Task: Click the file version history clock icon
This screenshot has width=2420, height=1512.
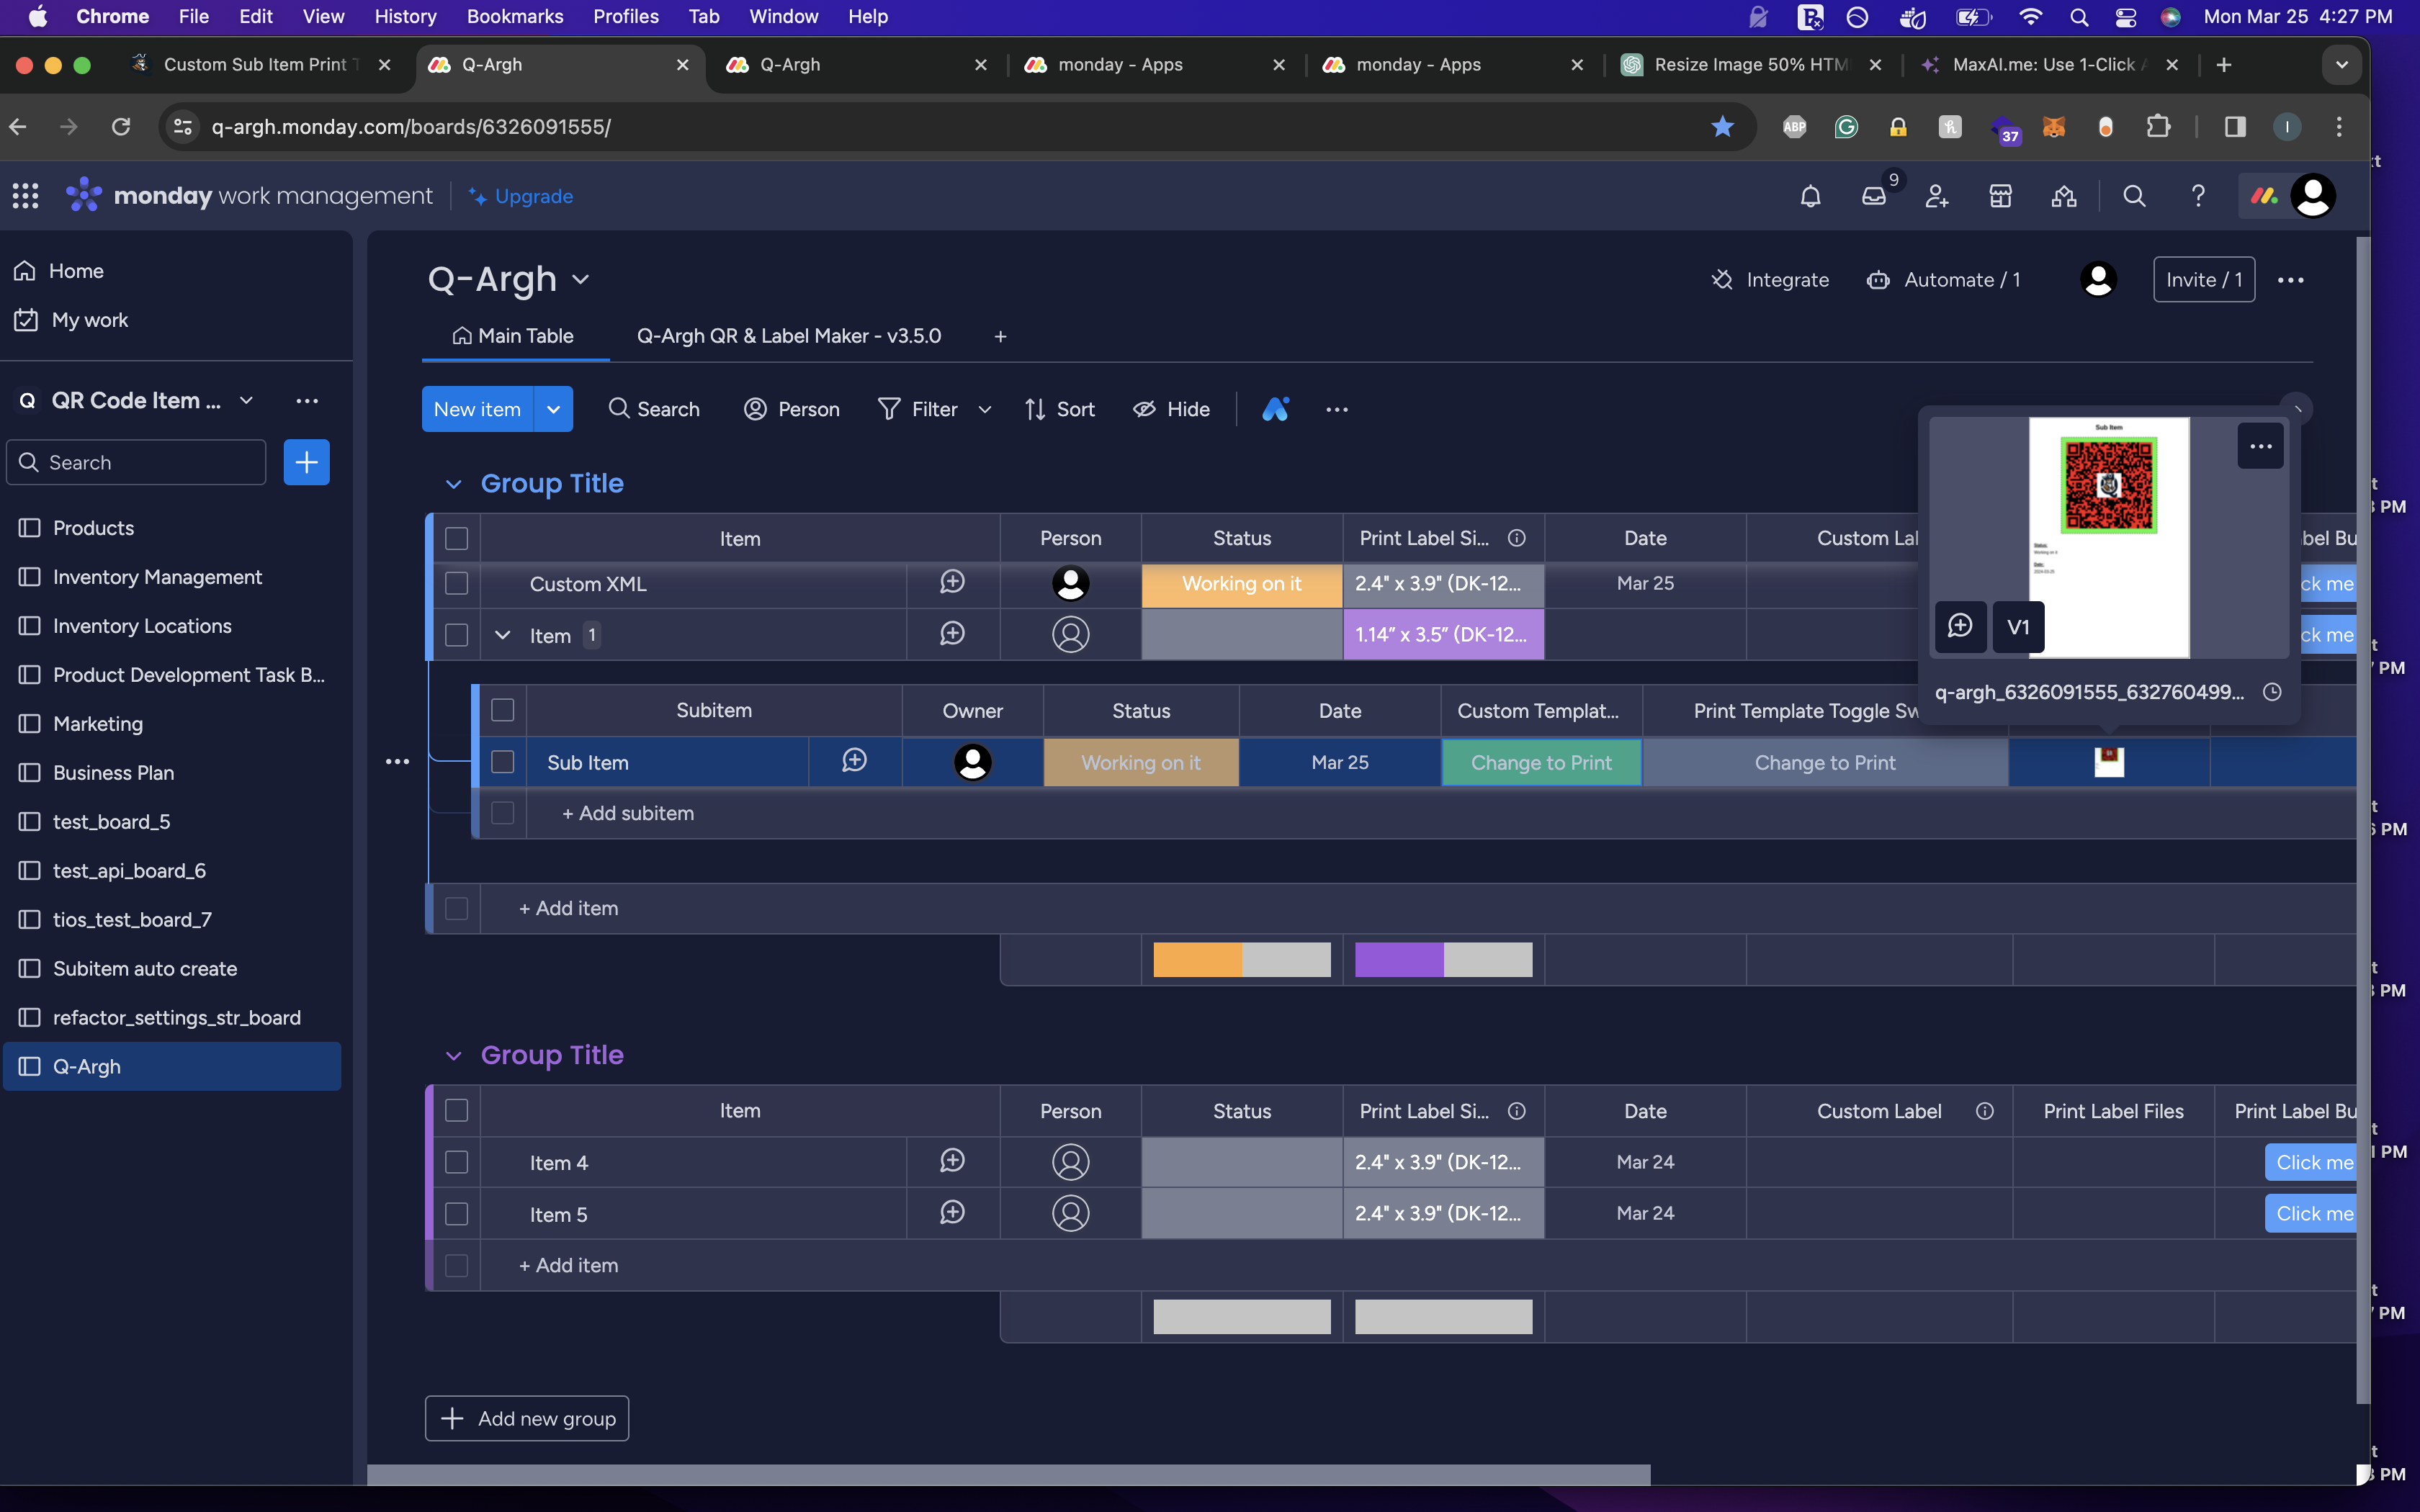Action: 2272,692
